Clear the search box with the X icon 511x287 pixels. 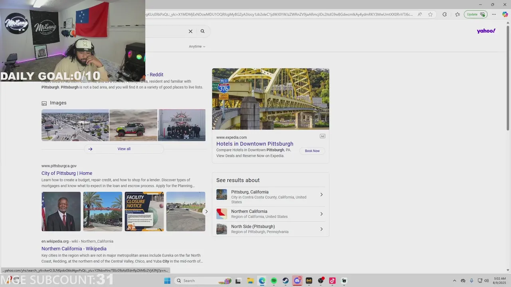click(190, 31)
